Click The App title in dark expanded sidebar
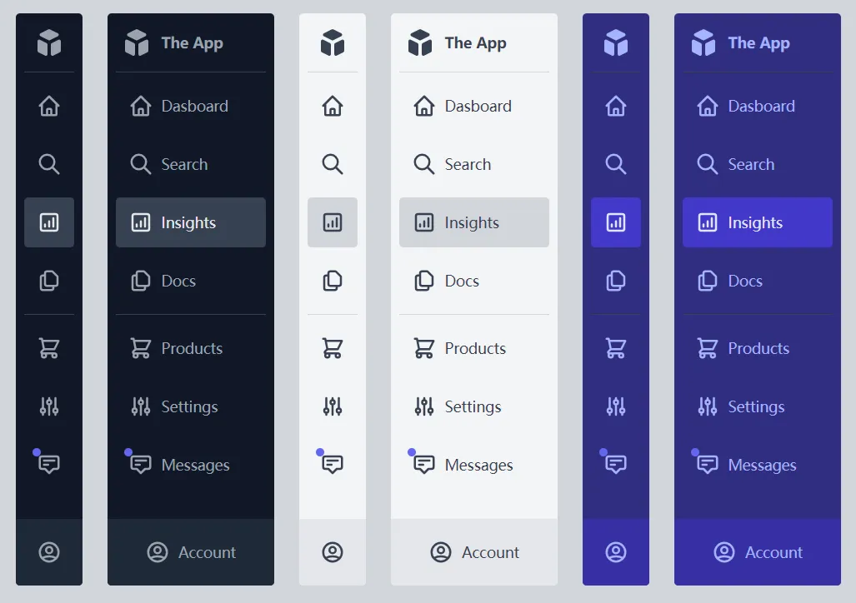Viewport: 856px width, 603px height. 193,43
